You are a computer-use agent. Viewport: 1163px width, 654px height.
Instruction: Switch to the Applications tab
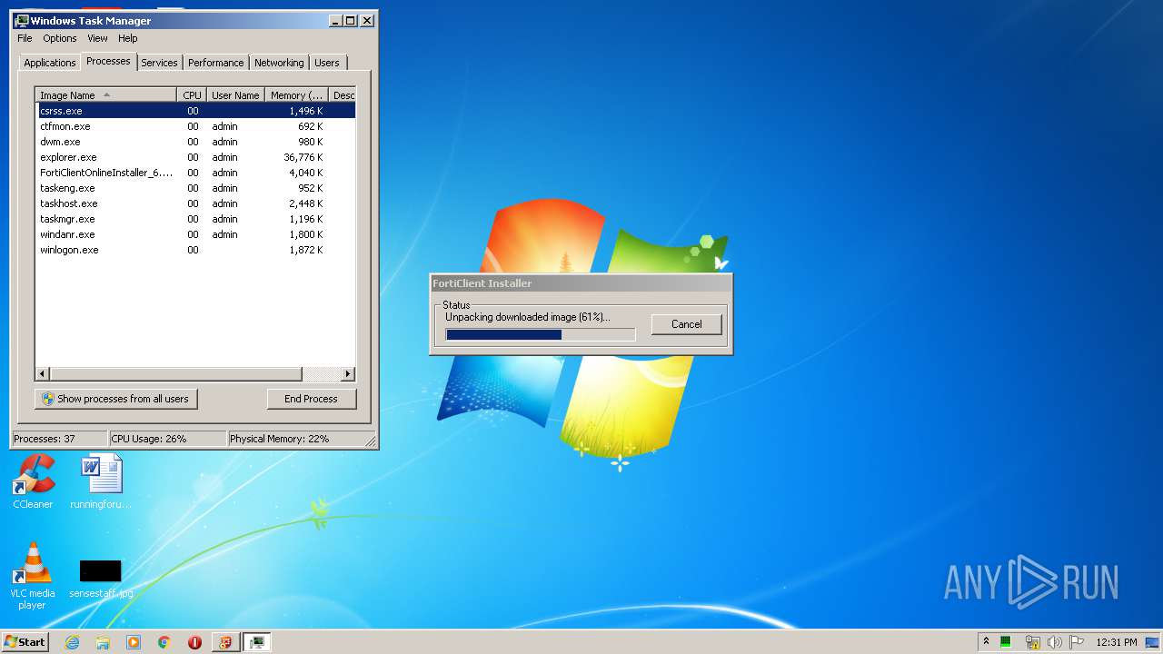click(49, 63)
